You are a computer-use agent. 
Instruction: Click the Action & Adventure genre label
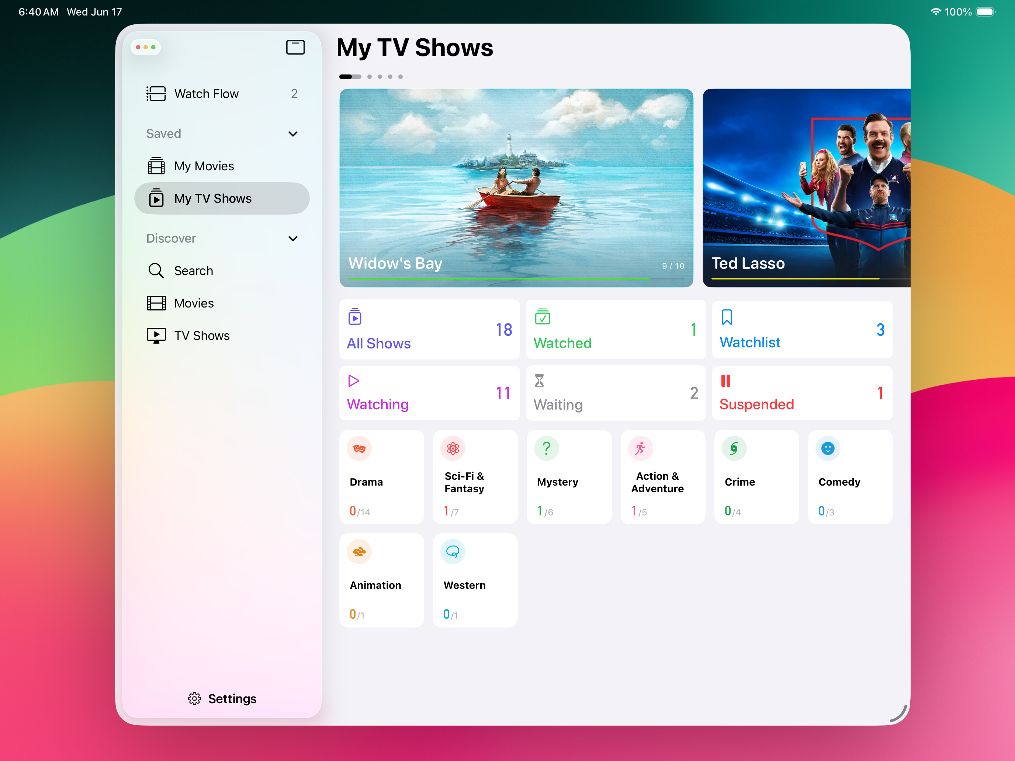658,482
